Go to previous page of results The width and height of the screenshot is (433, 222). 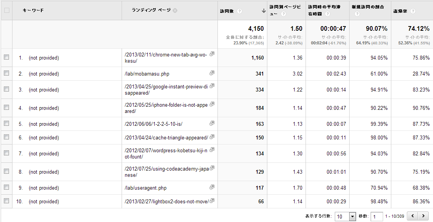tap(413, 216)
